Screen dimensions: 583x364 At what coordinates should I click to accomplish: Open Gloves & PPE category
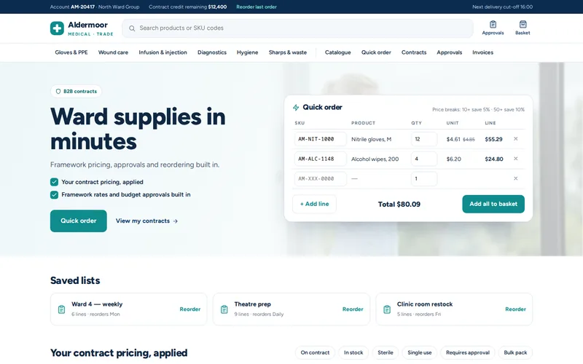click(71, 52)
